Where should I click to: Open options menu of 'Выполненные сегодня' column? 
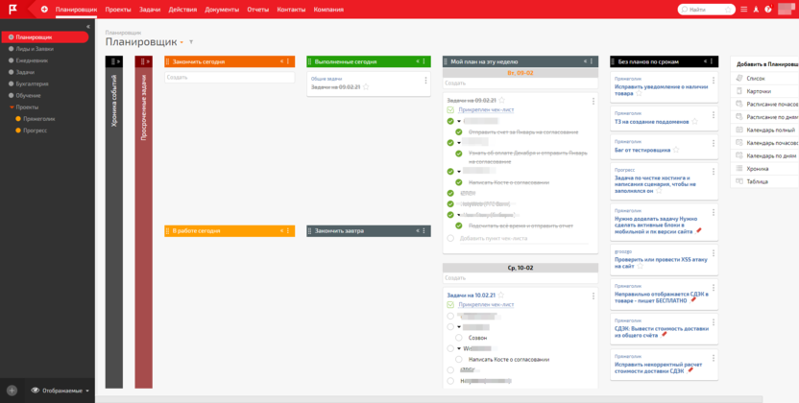[x=425, y=61]
